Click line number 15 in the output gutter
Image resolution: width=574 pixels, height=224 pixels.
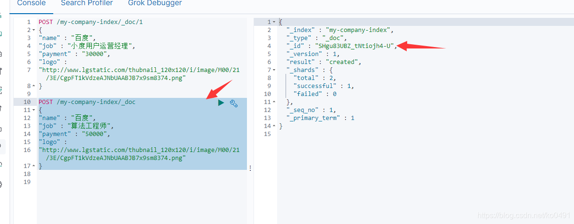tap(267, 134)
